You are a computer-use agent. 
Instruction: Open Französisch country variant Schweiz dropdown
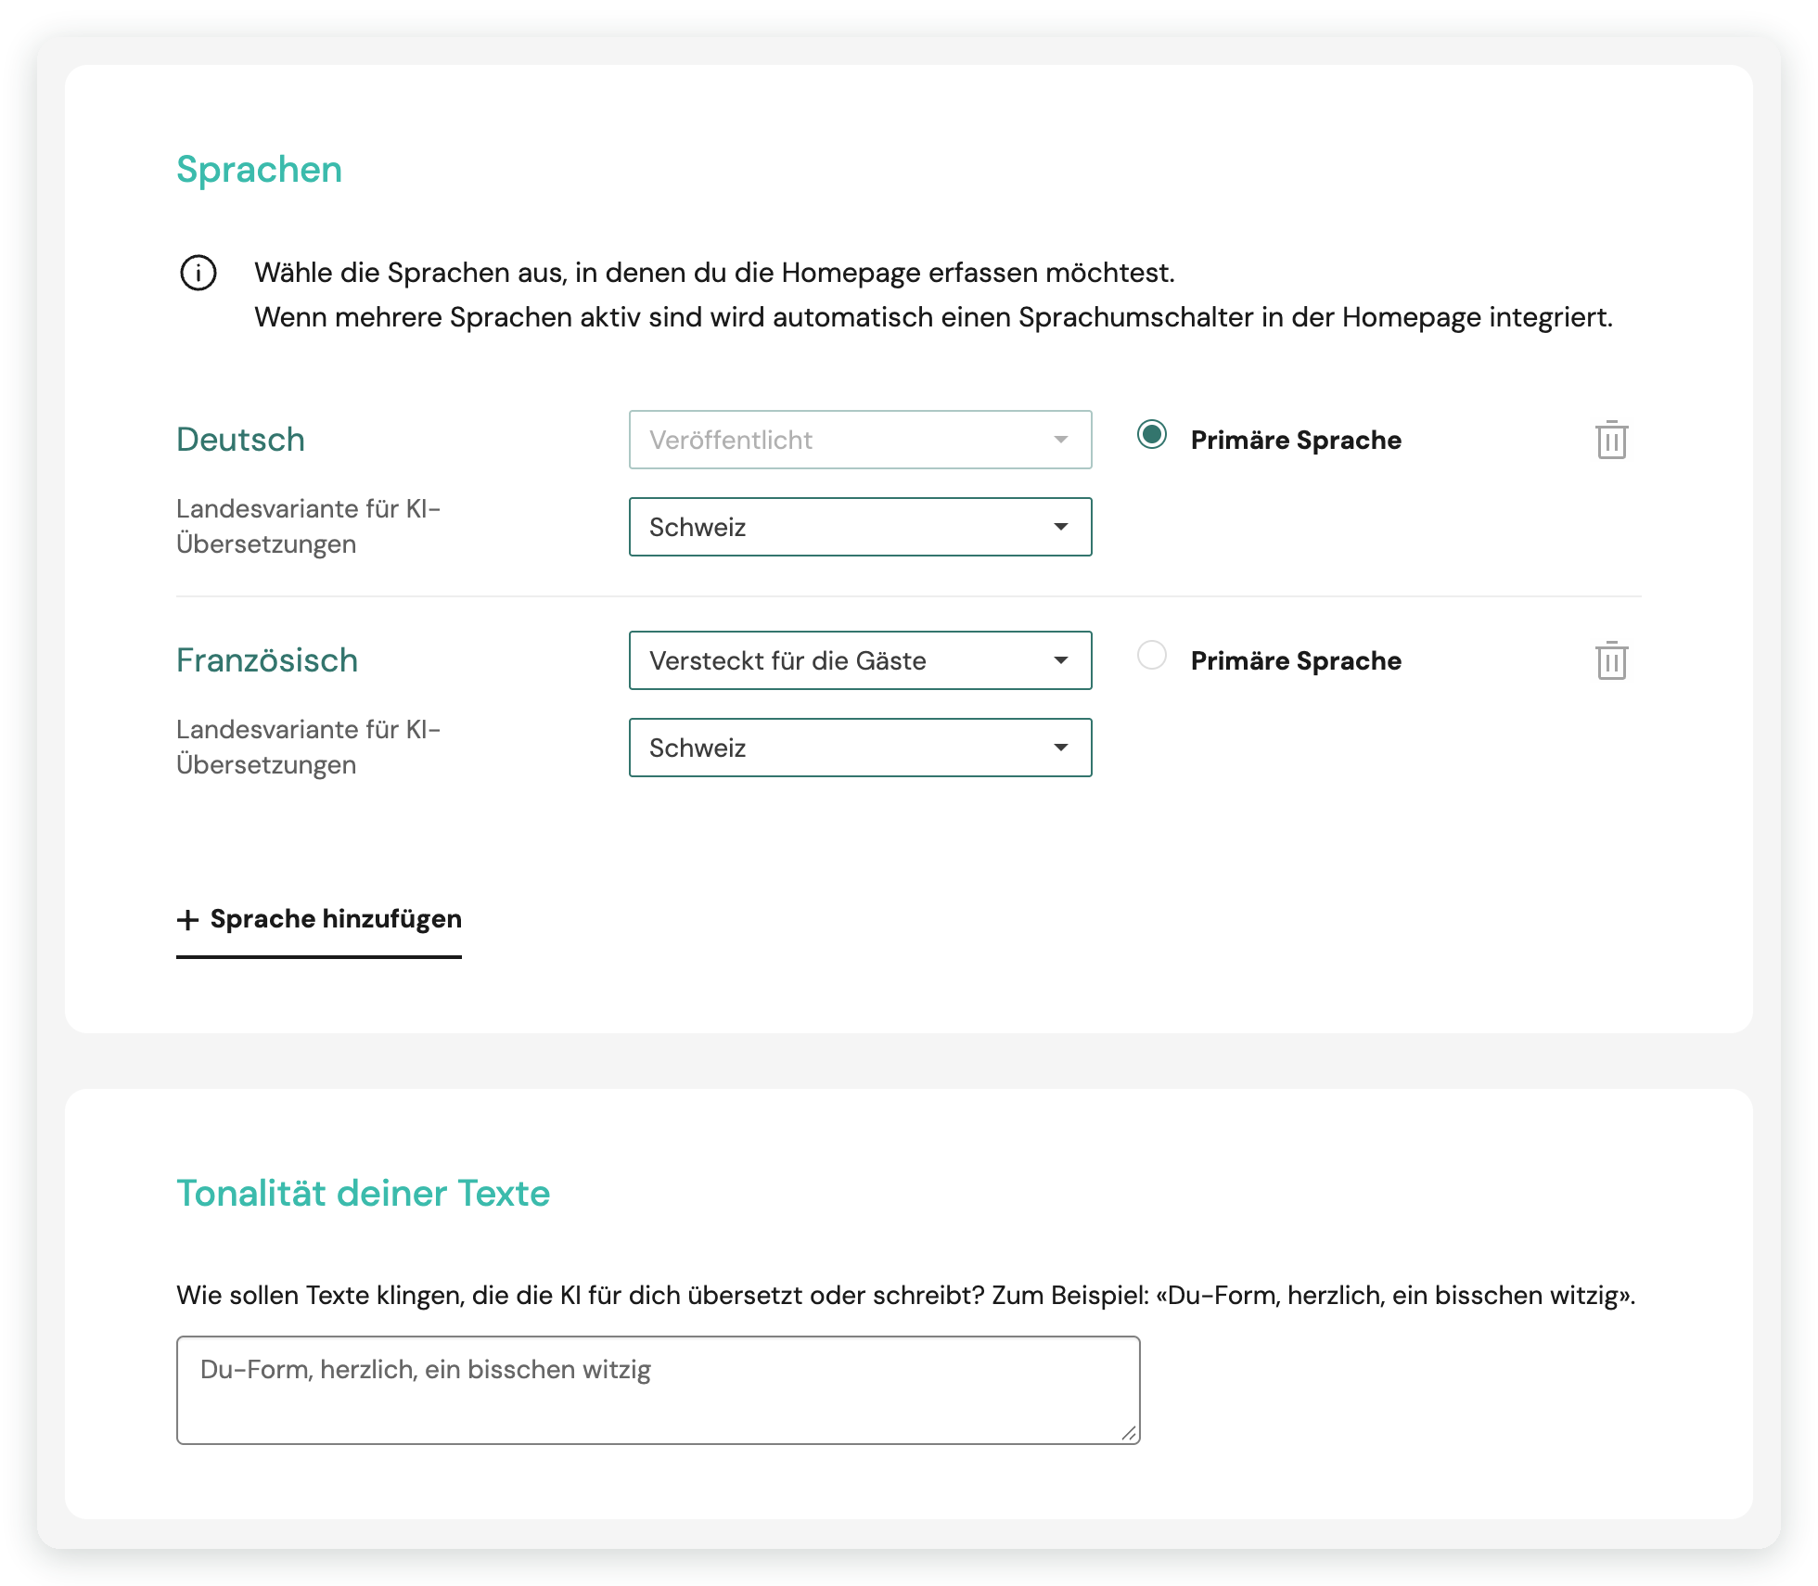coord(860,748)
